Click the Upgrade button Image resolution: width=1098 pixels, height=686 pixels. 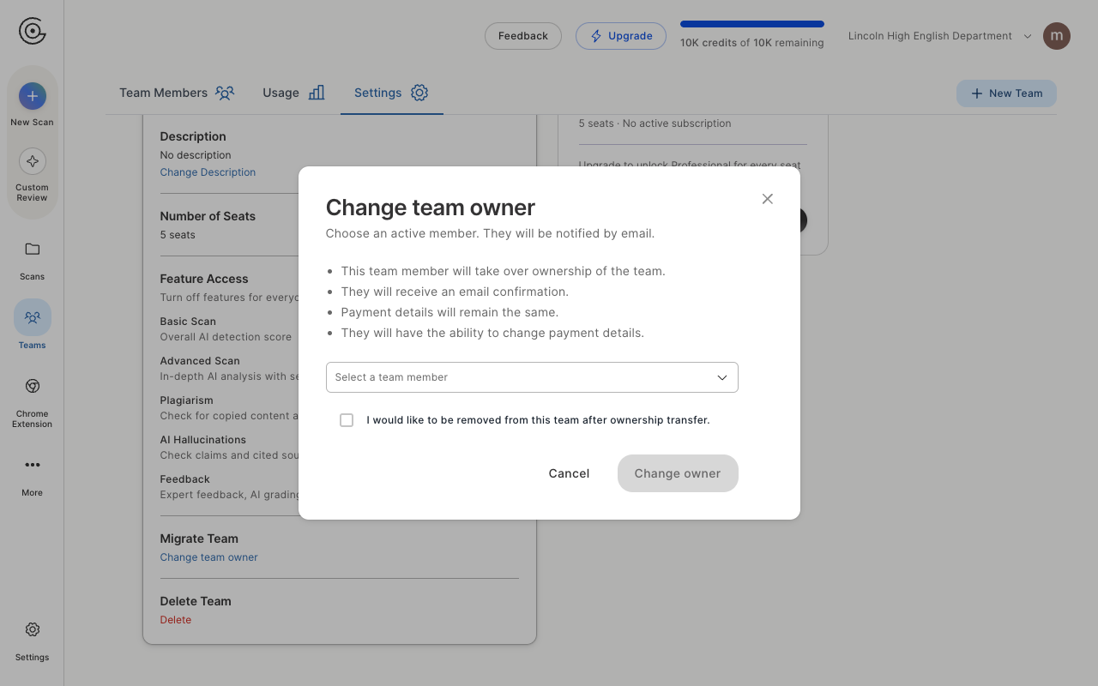[x=621, y=36]
